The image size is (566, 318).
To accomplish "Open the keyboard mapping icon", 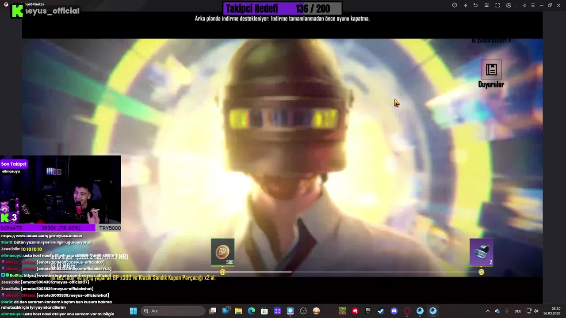I will [486, 5].
